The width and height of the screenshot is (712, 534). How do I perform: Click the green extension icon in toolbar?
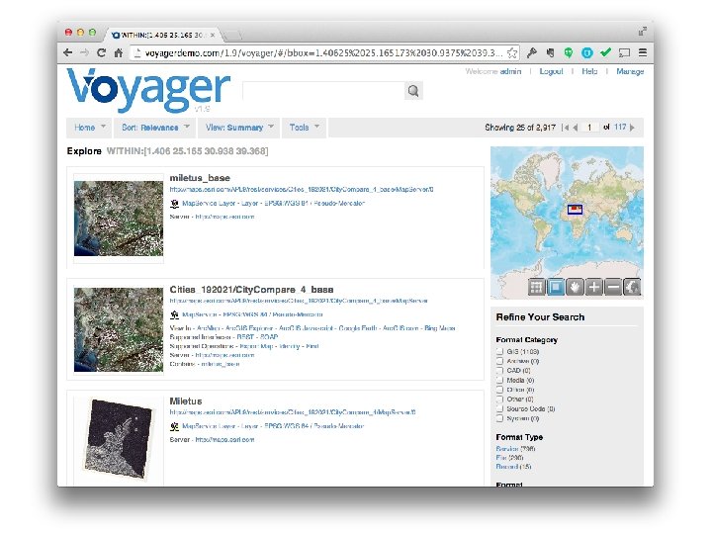coord(568,52)
